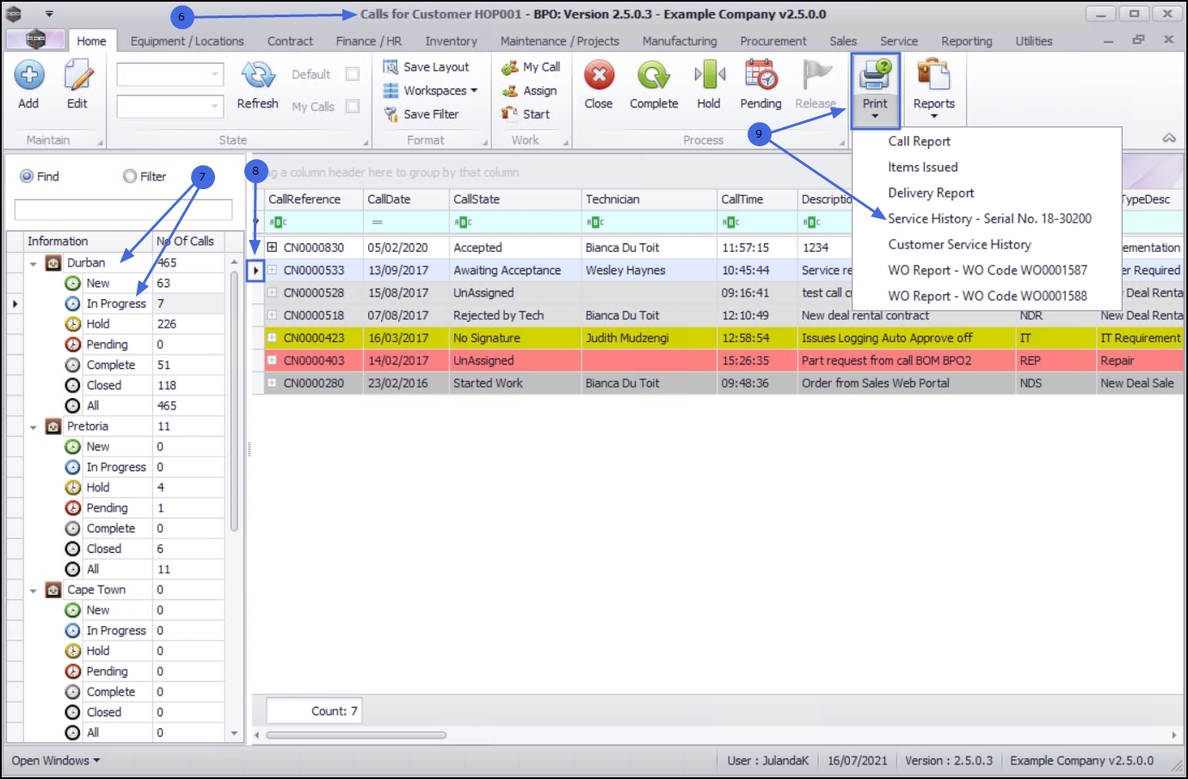The image size is (1188, 779).
Task: Select the Find radio button
Action: (x=27, y=176)
